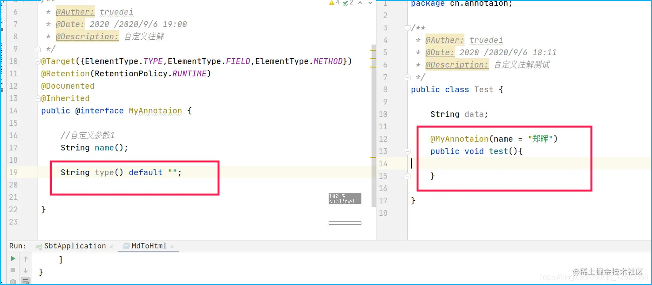
Task: Click the camera dump threads icon
Action: coord(13,281)
